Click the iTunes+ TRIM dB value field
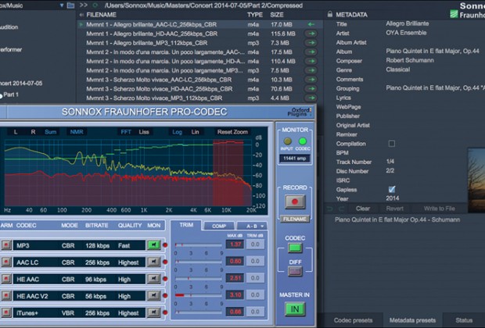This screenshot has width=485, height=328. click(255, 312)
